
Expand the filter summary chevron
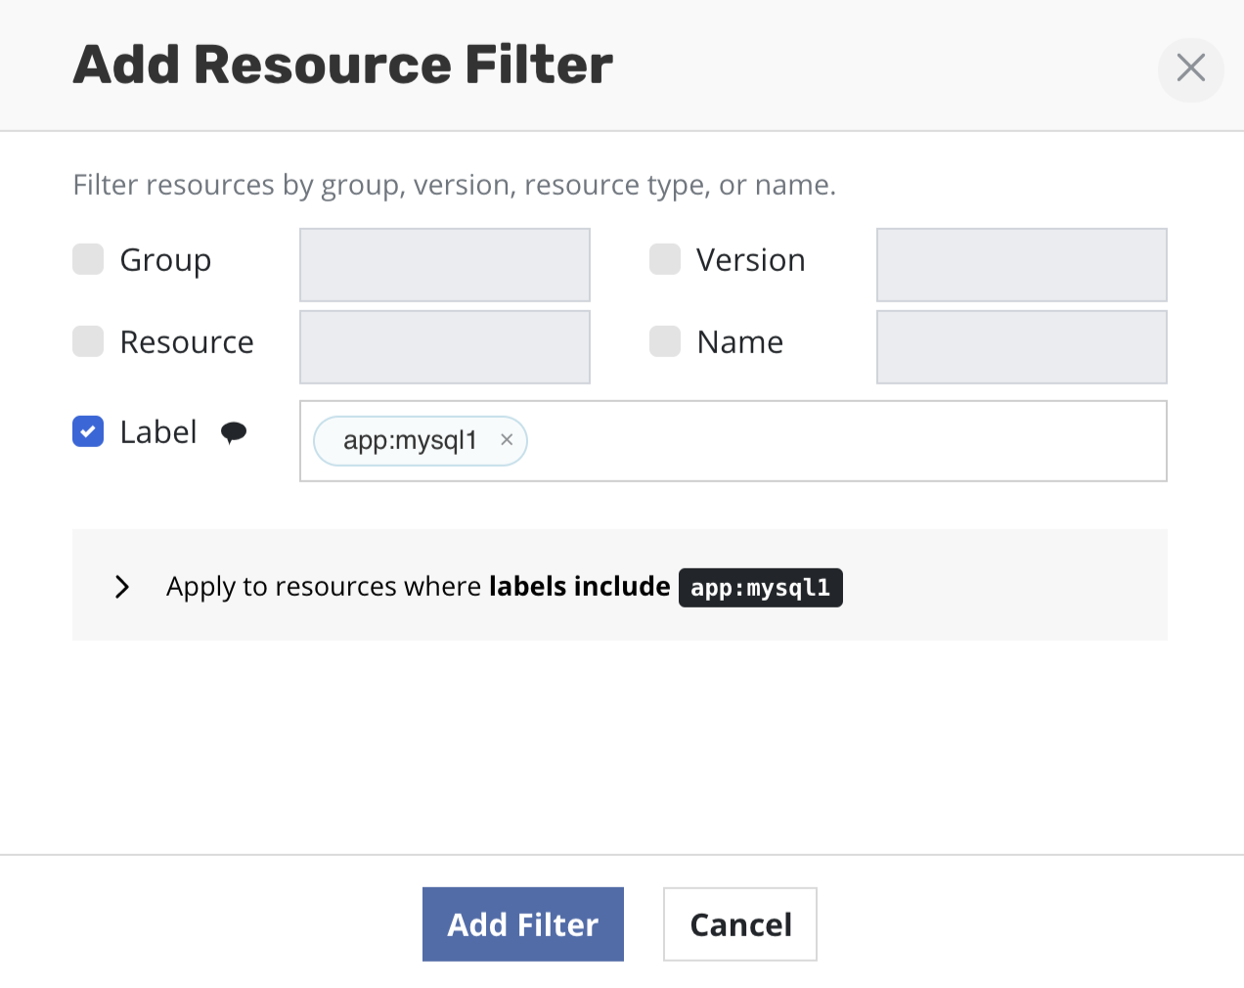point(122,587)
